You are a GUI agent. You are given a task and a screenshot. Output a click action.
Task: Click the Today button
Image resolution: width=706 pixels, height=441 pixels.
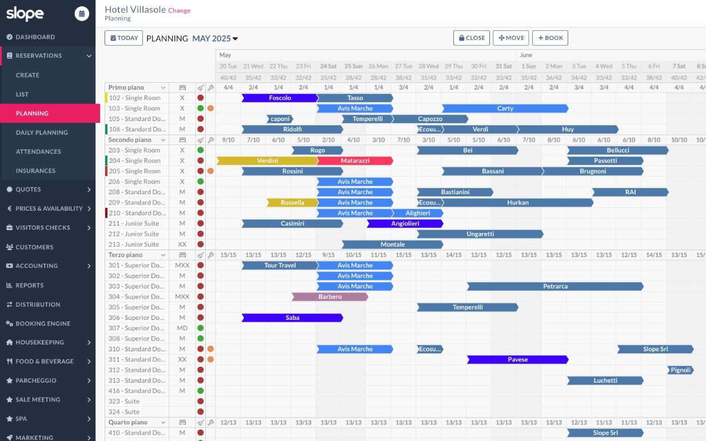123,38
